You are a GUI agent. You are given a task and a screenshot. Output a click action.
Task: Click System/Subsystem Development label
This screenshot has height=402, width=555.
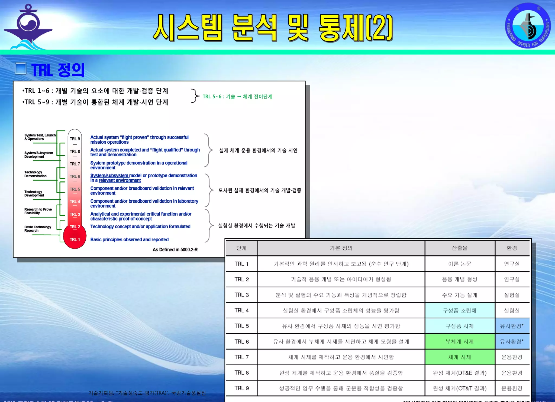pos(38,155)
